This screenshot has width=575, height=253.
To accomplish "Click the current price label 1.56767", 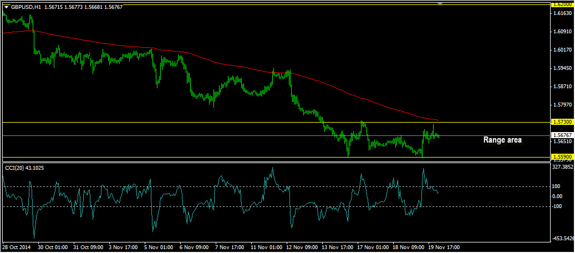I will 562,135.
